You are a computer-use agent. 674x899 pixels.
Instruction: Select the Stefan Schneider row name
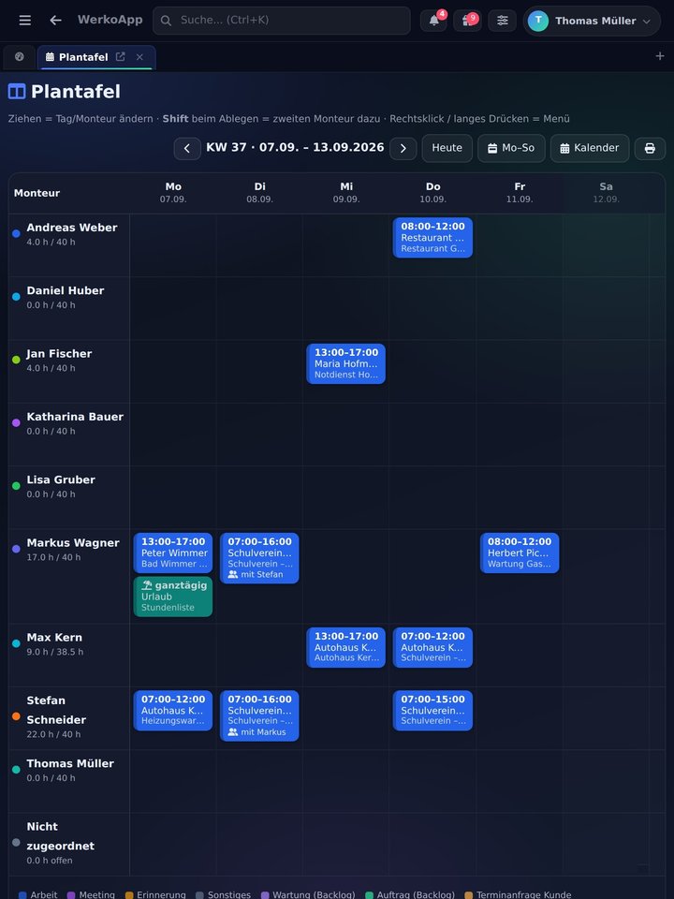[x=56, y=711]
